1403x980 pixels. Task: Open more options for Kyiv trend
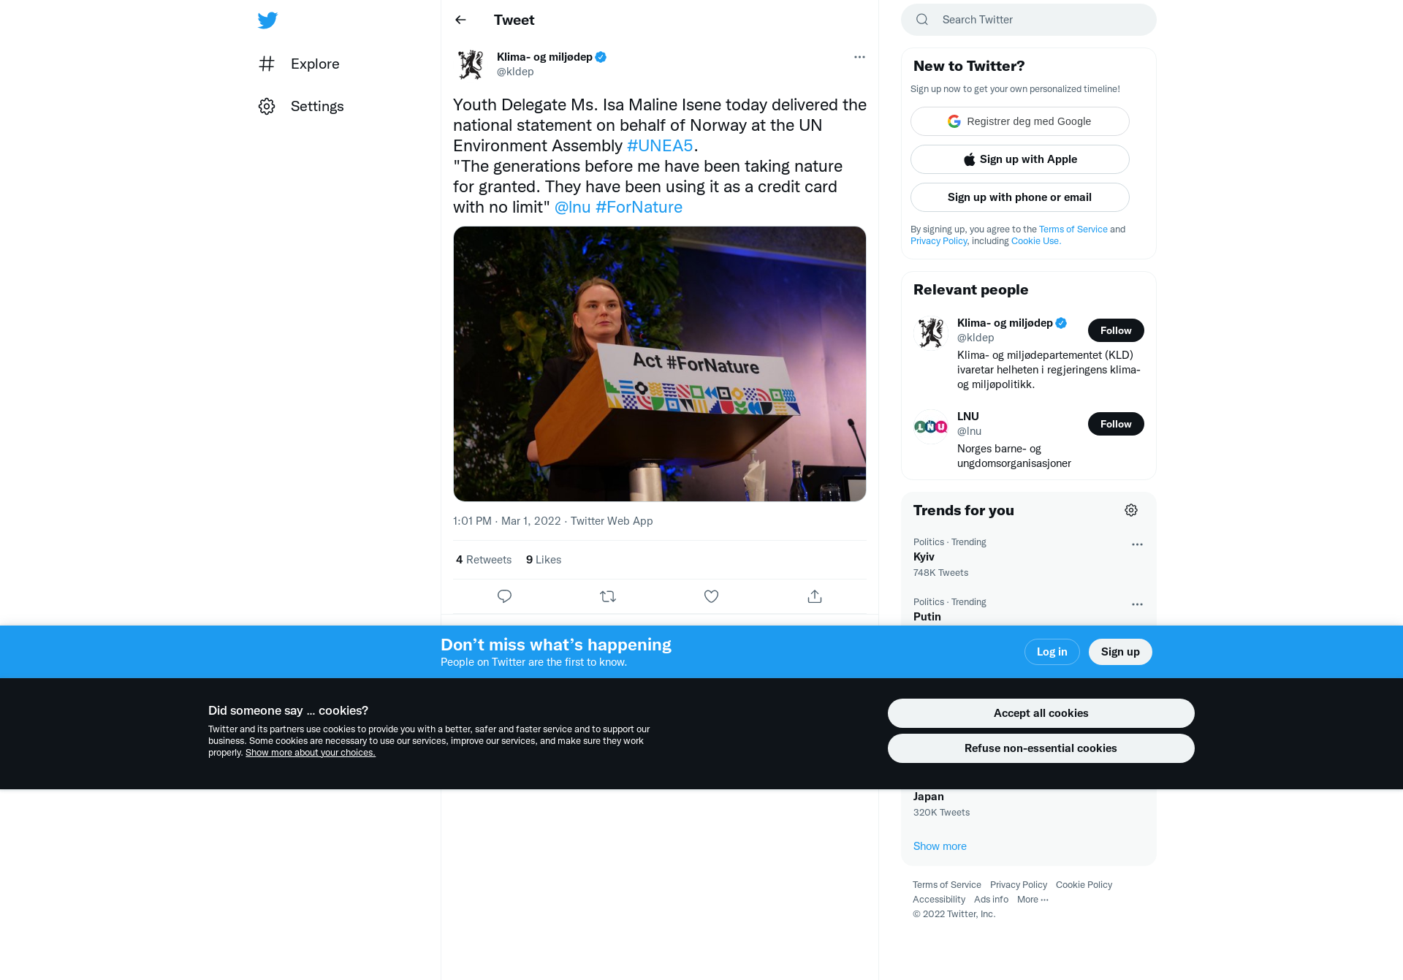click(1137, 544)
